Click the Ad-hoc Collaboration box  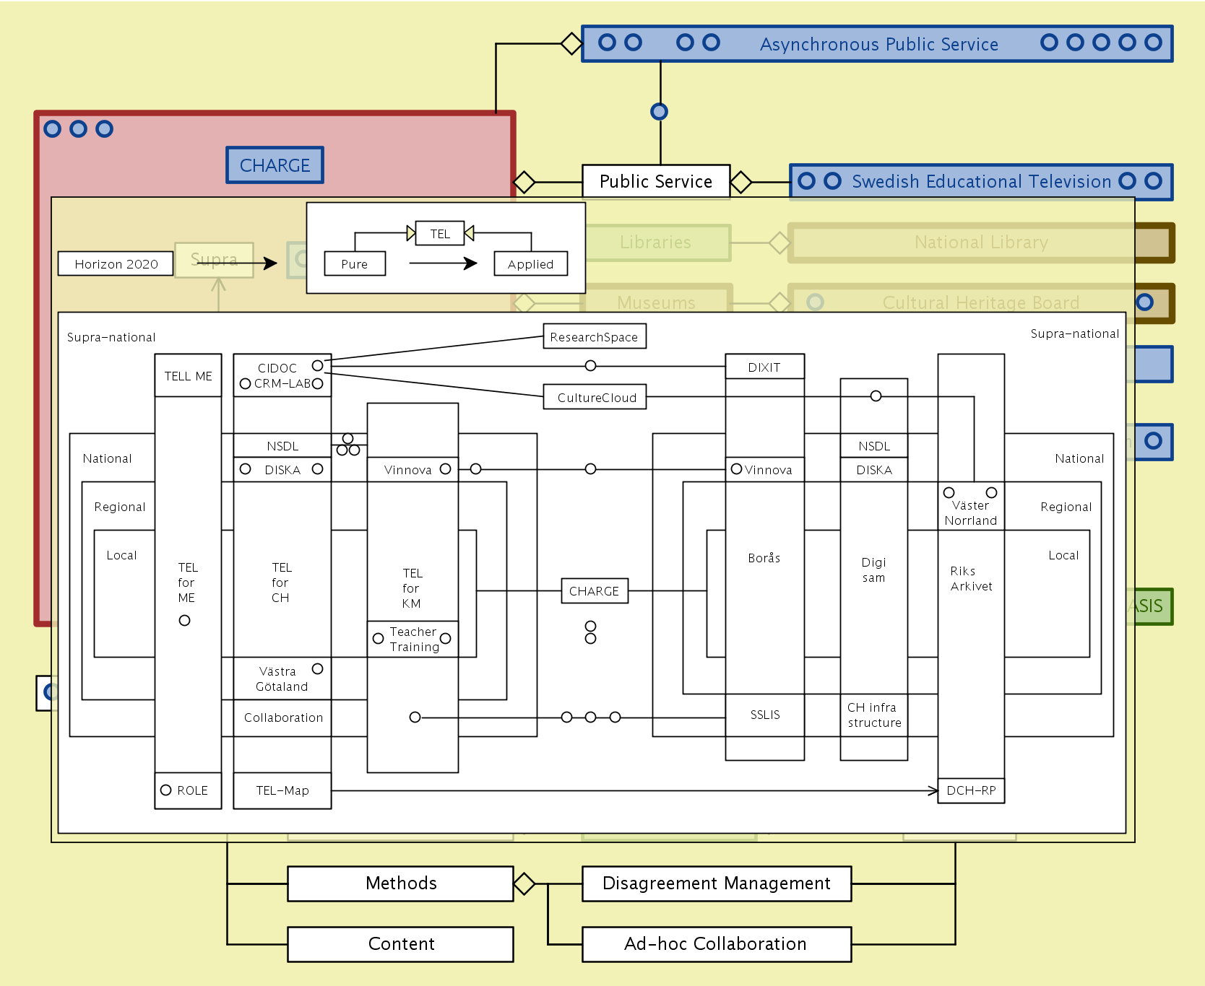pos(716,944)
